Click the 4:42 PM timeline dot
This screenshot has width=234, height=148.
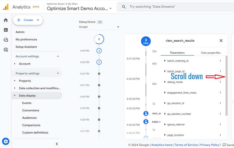point(99,74)
